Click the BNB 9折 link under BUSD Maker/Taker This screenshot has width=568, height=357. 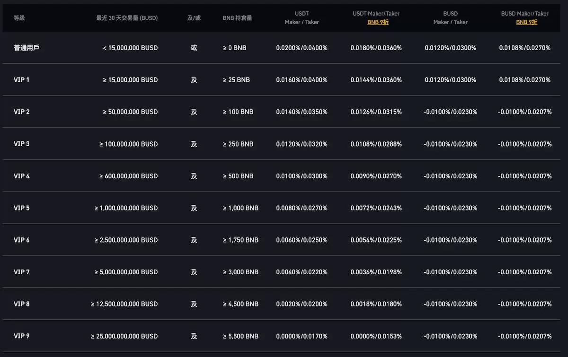[526, 22]
